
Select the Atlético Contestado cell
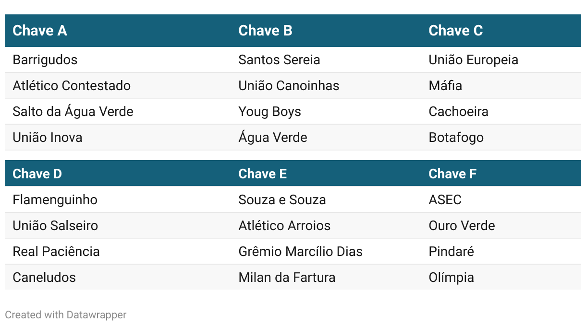pos(72,86)
